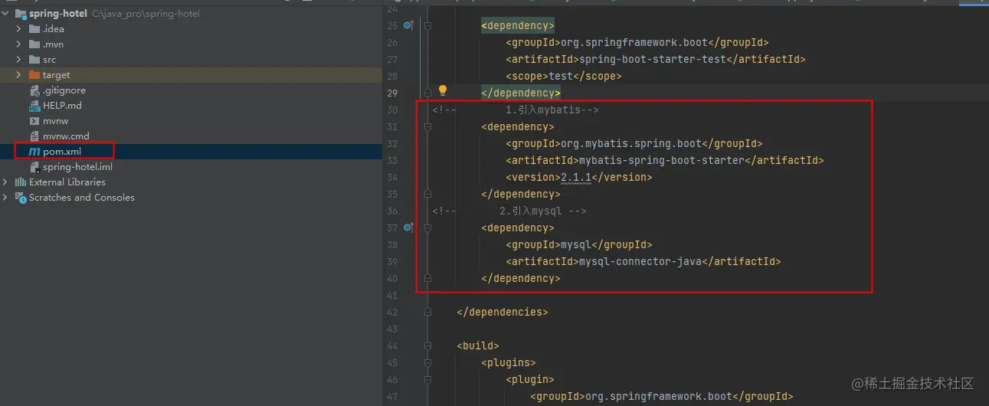Click line number 29 in gutter
This screenshot has height=406, width=989.
coord(391,93)
